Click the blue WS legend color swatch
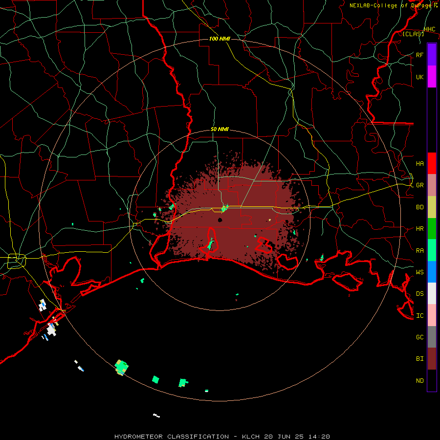This screenshot has width=440, height=440. pyautogui.click(x=432, y=272)
